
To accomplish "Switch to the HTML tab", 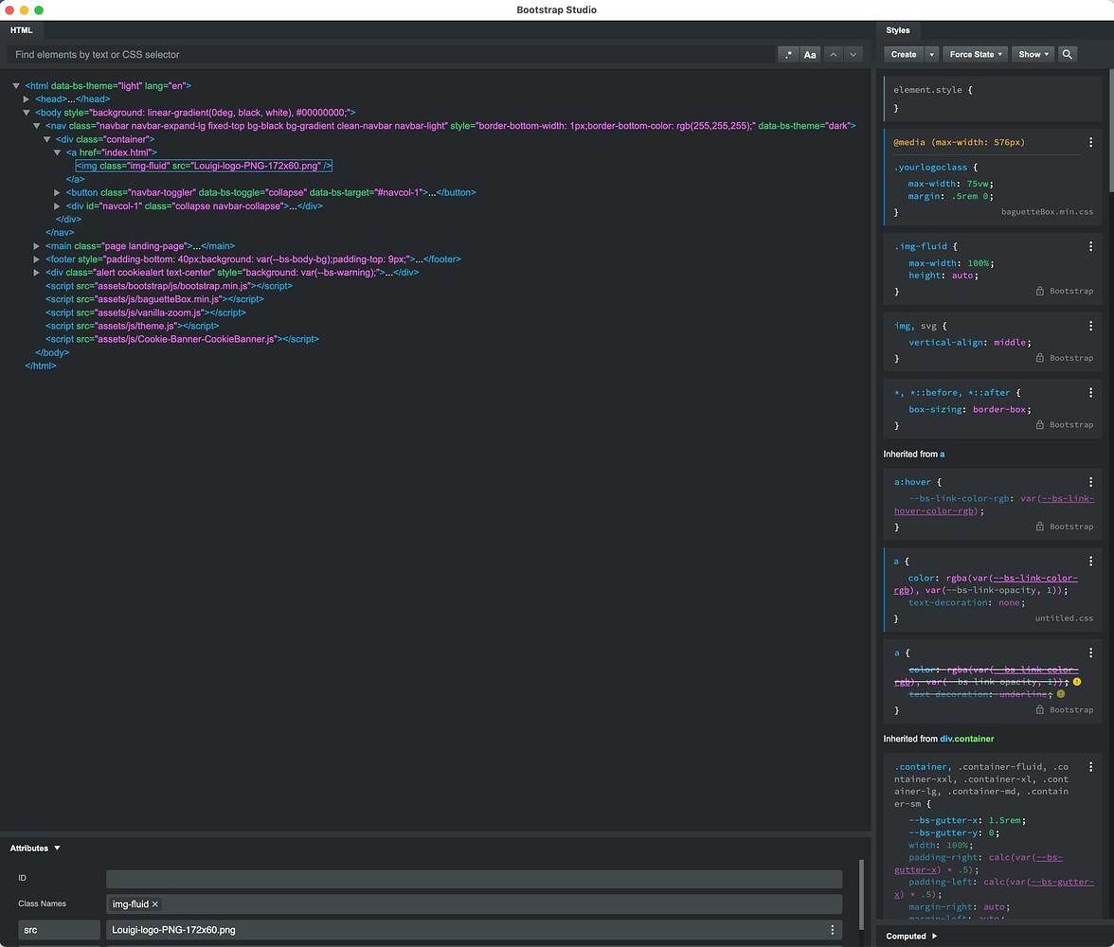I will [x=21, y=30].
